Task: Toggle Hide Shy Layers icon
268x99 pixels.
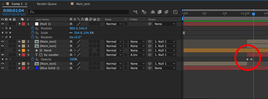Action: coord(153,12)
